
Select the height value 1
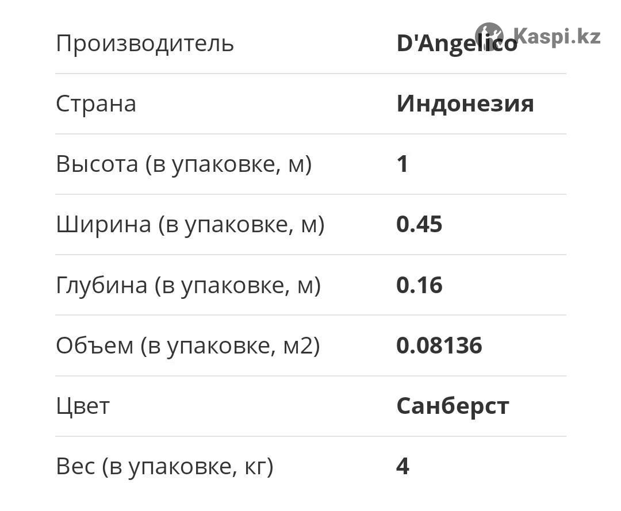402,164
